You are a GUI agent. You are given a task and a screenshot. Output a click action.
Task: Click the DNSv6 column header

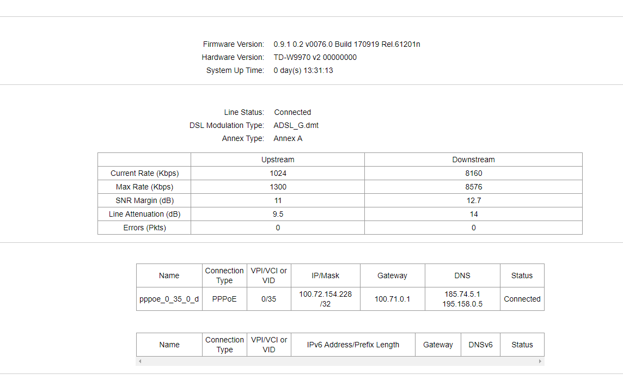pyautogui.click(x=480, y=345)
